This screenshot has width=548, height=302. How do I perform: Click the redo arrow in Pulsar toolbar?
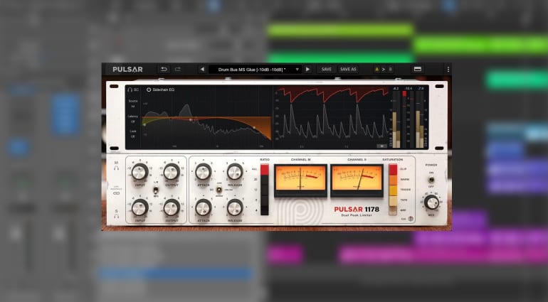178,69
